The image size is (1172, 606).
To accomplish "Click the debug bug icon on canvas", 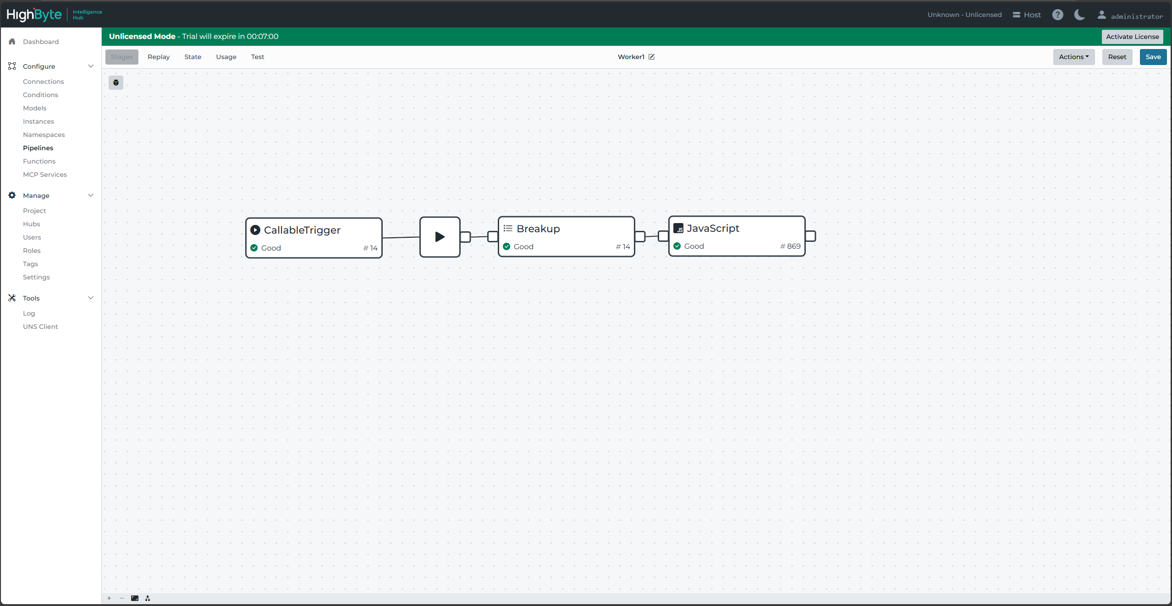I will [x=116, y=83].
